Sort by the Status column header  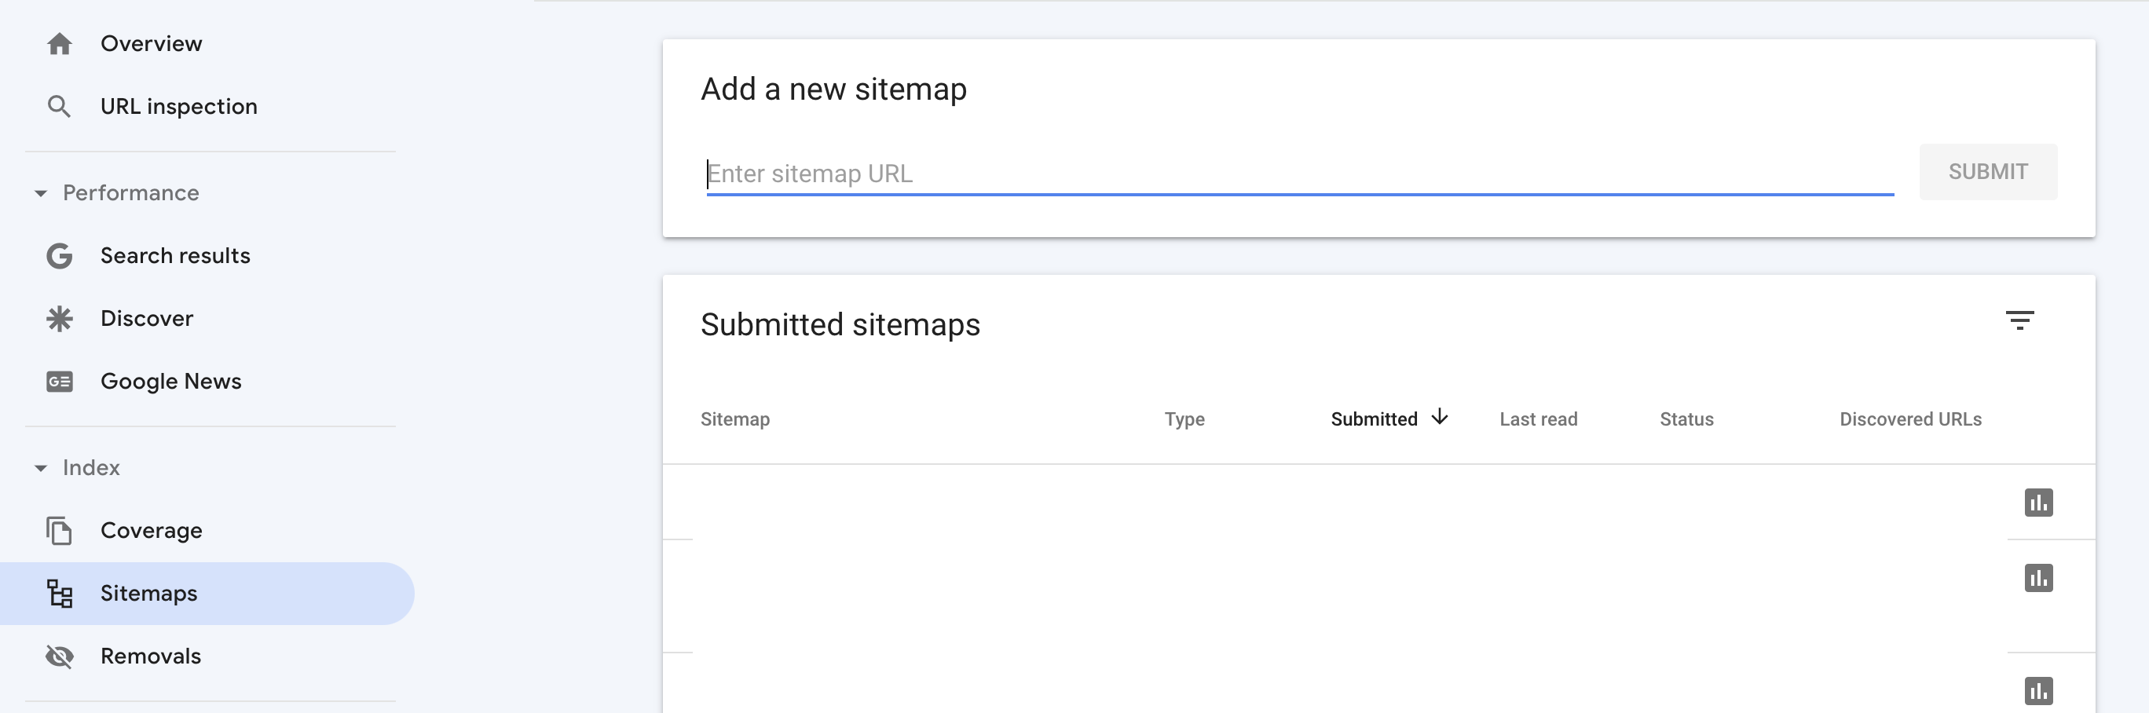coord(1686,419)
